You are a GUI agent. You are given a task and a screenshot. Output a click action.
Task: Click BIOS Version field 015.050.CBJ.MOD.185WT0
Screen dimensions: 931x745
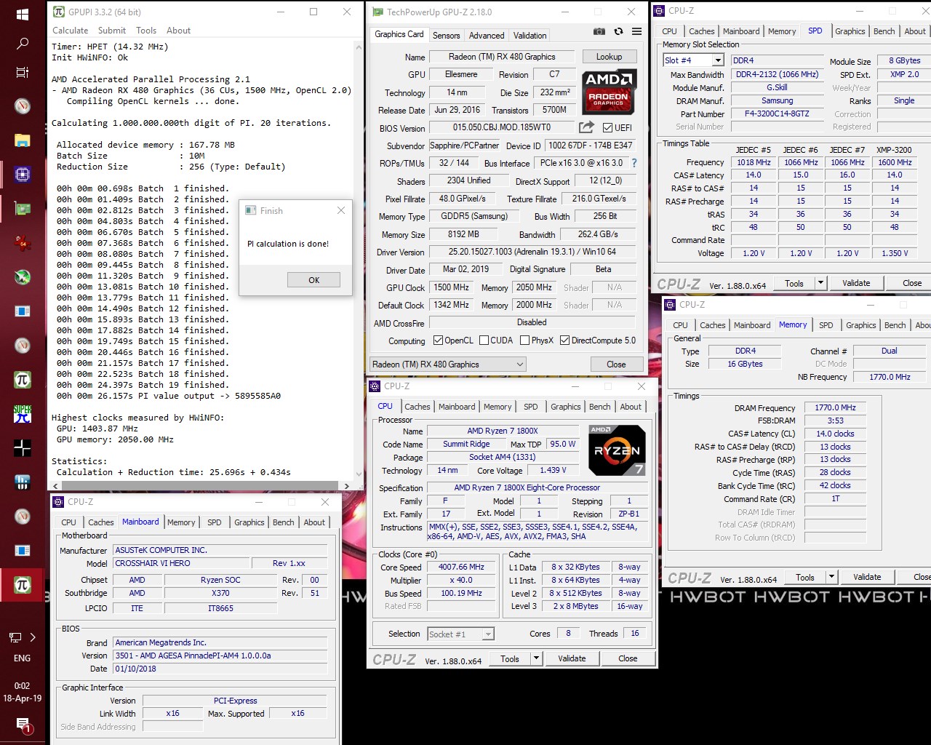[x=502, y=127]
